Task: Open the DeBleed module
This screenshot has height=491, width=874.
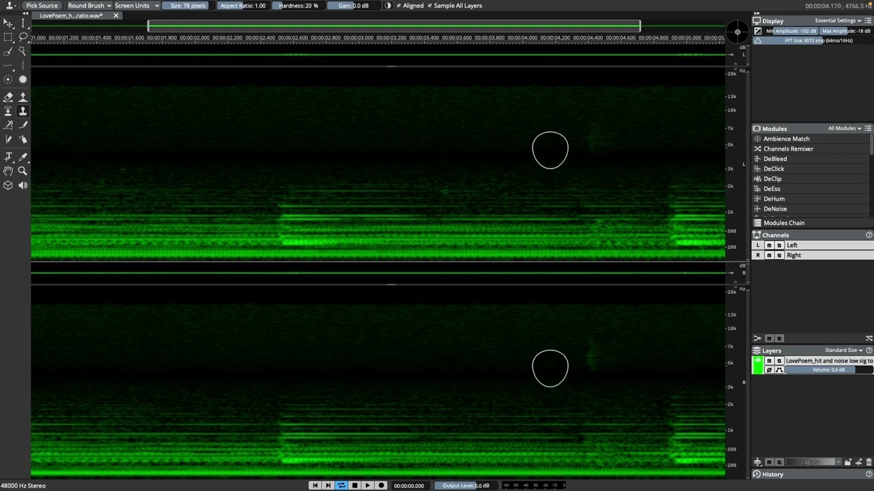Action: (x=775, y=159)
